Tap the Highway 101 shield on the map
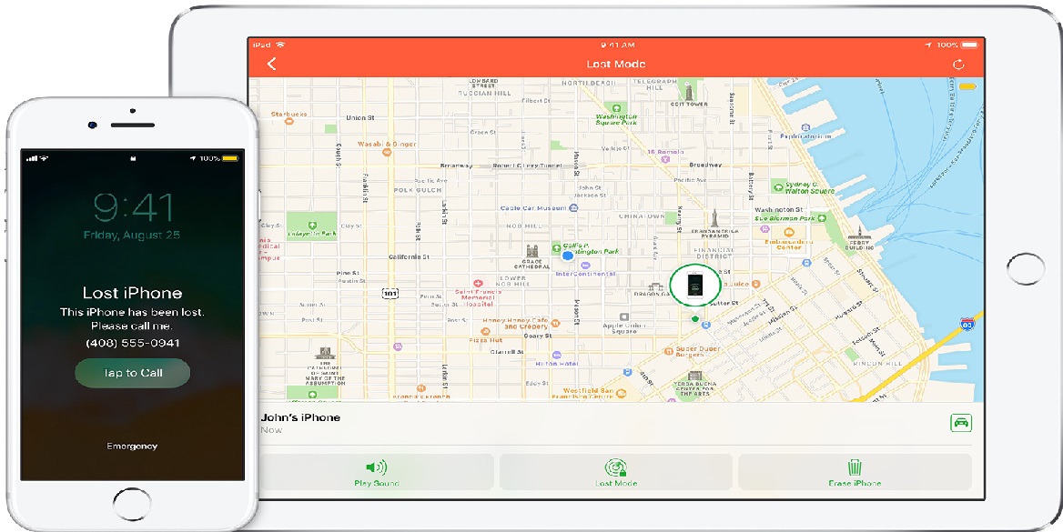This screenshot has height=532, width=1063. click(390, 294)
